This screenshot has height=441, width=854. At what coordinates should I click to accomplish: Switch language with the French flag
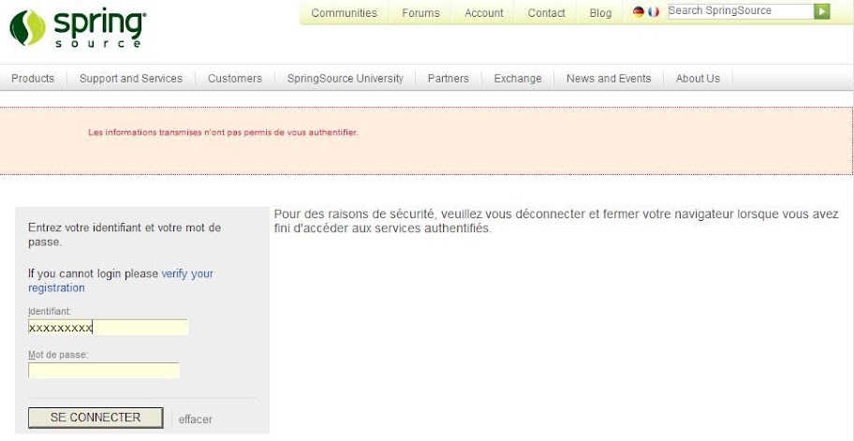tap(654, 11)
